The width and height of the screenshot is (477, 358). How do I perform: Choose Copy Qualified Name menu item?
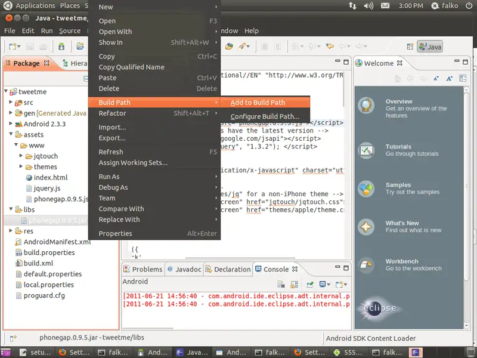pyautogui.click(x=154, y=67)
